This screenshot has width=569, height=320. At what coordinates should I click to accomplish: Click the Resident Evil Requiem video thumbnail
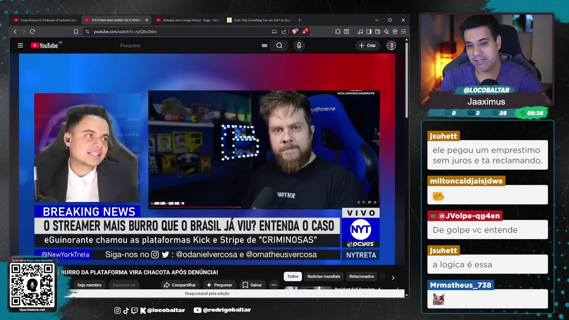coord(308,288)
